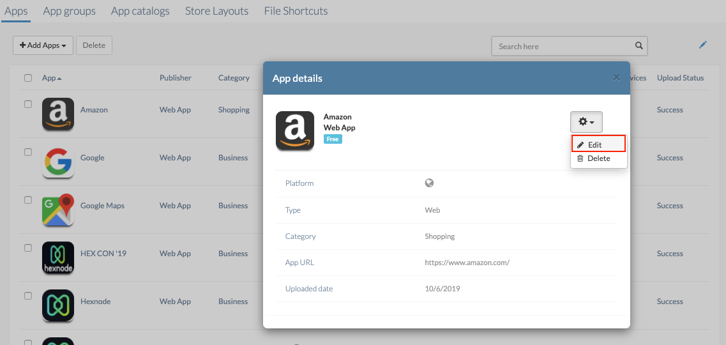Click the Hexnode app icon in the list
The height and width of the screenshot is (345, 726).
click(58, 305)
